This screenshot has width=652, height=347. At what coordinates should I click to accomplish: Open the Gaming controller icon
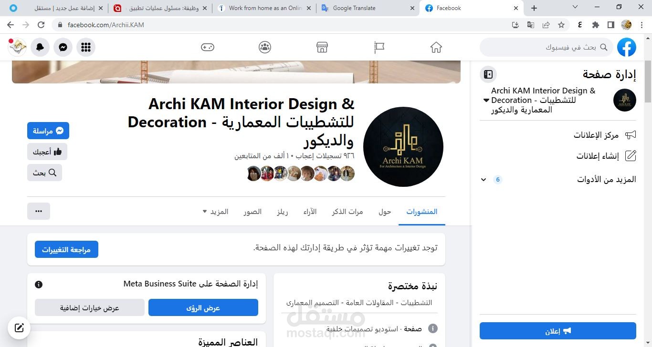208,47
